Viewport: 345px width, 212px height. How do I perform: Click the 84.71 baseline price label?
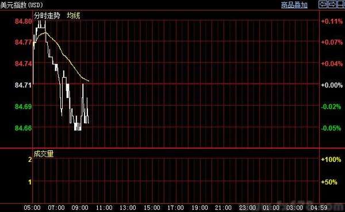pos(24,85)
